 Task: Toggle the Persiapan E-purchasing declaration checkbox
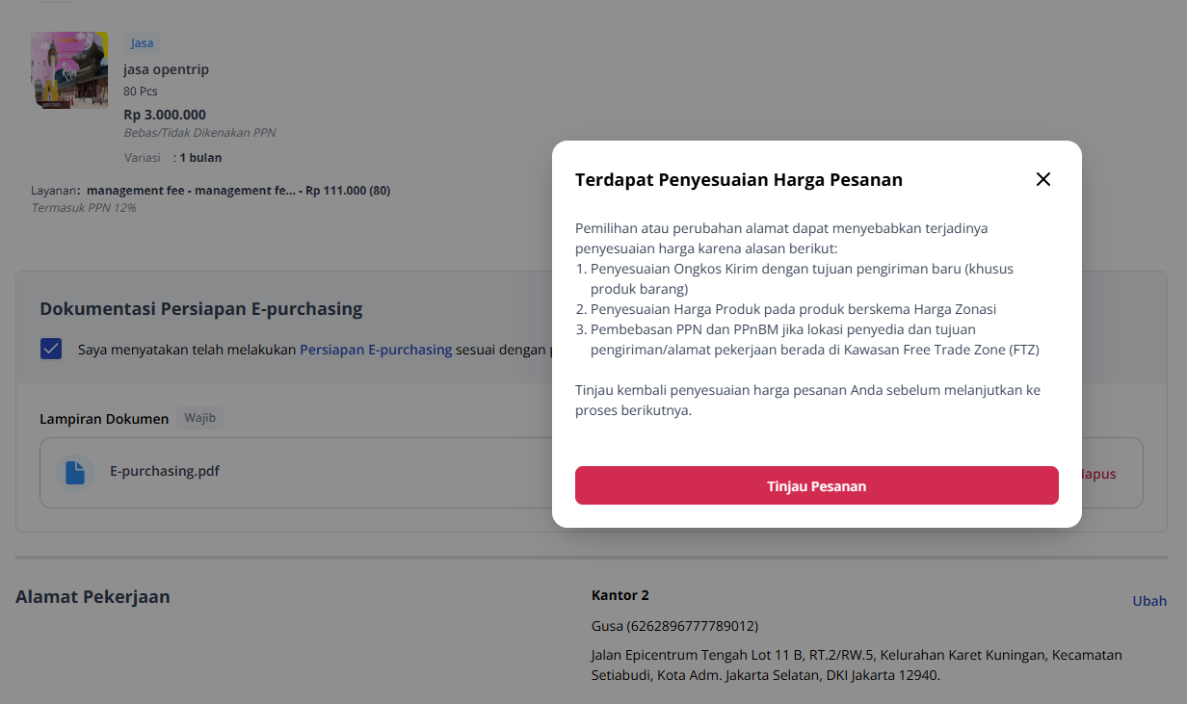pyautogui.click(x=51, y=349)
